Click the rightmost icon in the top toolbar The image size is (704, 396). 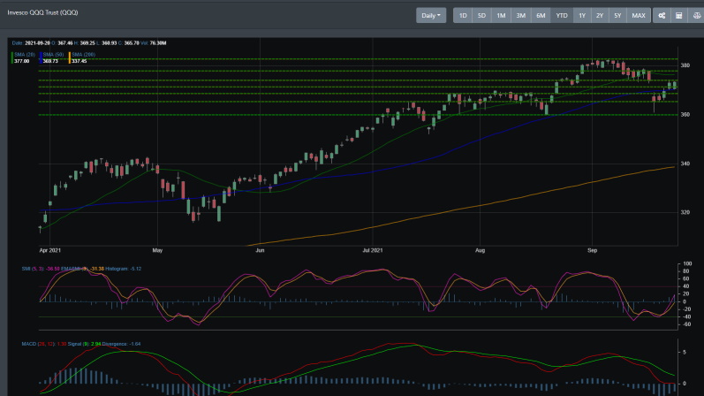click(x=696, y=15)
